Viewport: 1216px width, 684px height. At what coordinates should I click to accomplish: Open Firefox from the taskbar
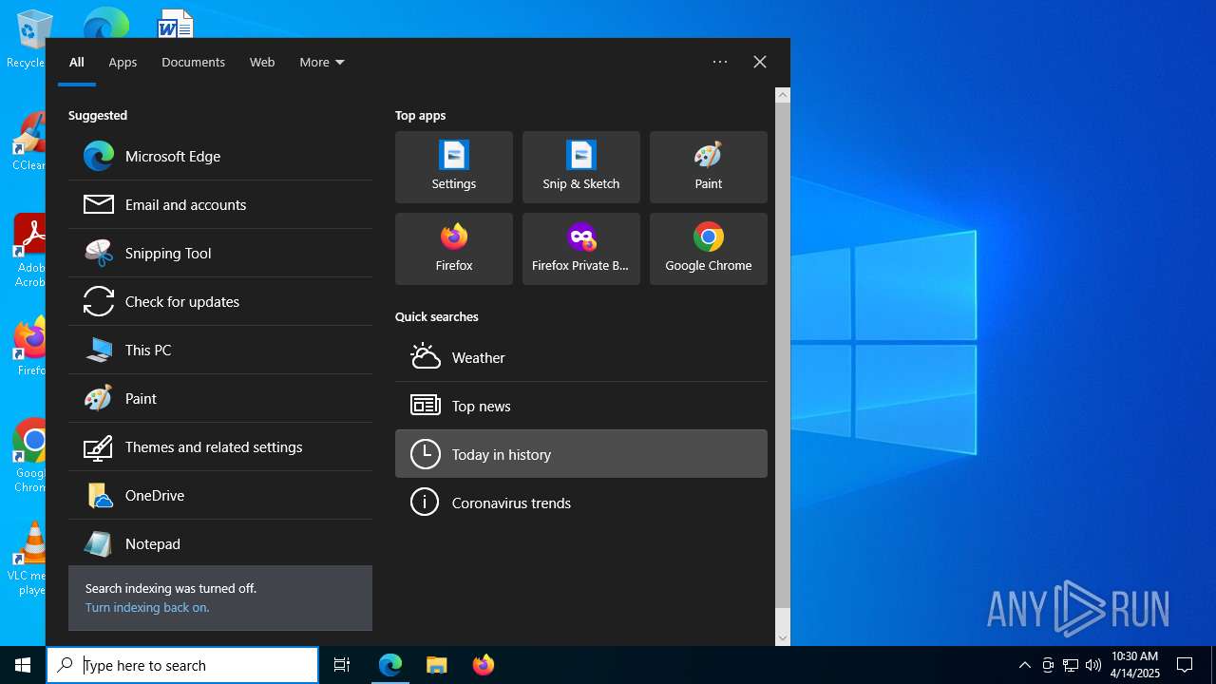click(484, 665)
